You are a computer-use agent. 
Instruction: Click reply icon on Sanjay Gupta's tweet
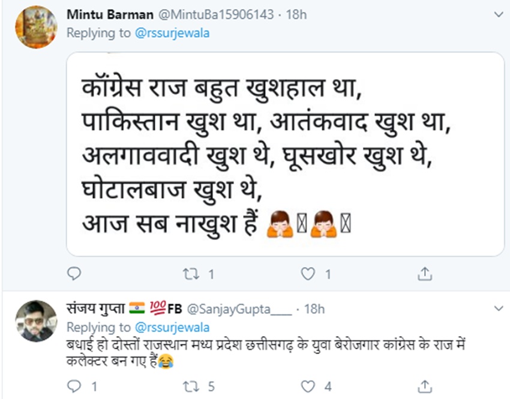click(x=73, y=385)
